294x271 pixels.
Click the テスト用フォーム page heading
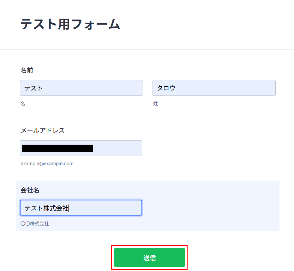pos(70,24)
